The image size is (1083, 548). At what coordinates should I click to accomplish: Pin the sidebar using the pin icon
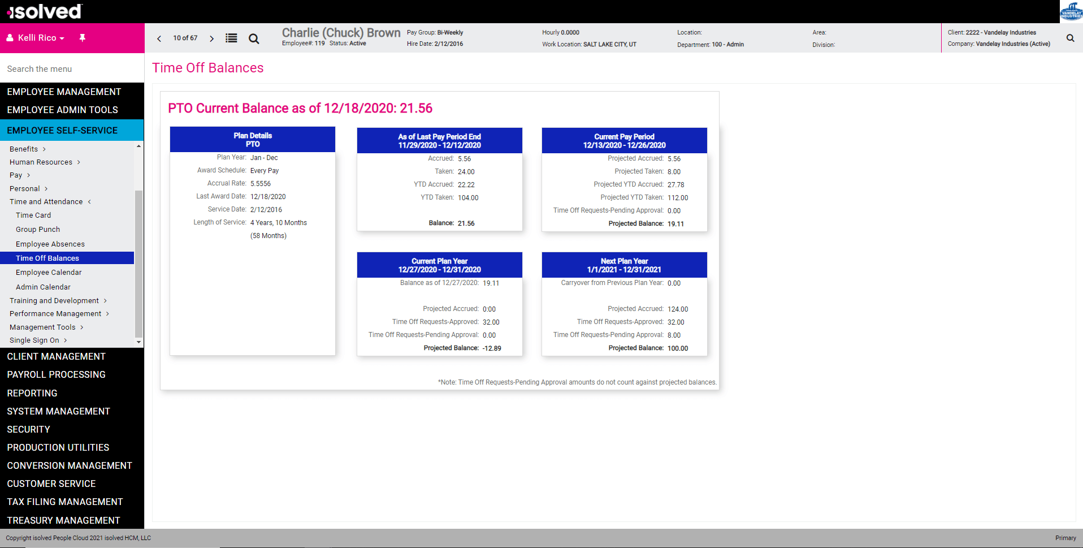click(x=83, y=37)
